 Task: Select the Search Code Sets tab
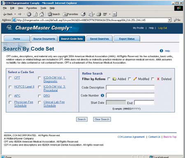tap(72, 39)
